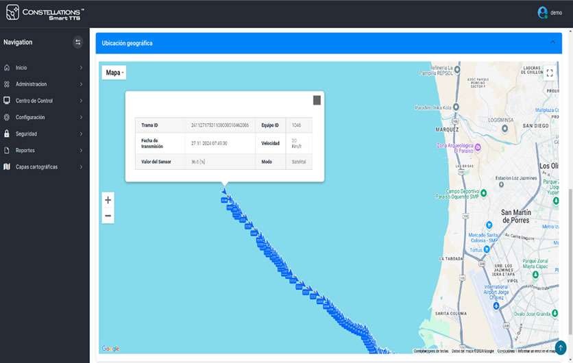Click the page vertical scrollbar
This screenshot has height=363, width=573.
tap(571, 262)
